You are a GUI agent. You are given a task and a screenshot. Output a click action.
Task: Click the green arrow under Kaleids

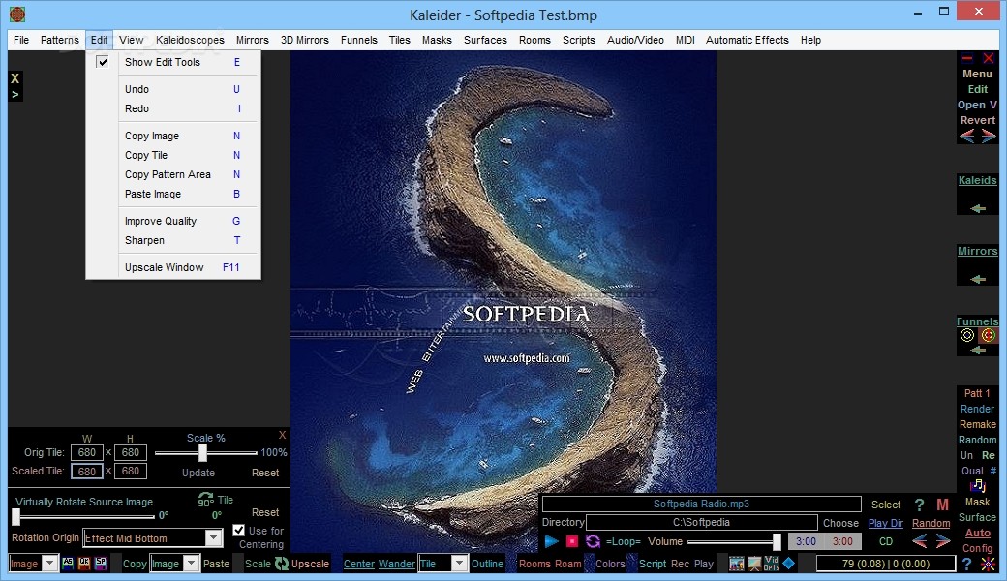coord(978,208)
